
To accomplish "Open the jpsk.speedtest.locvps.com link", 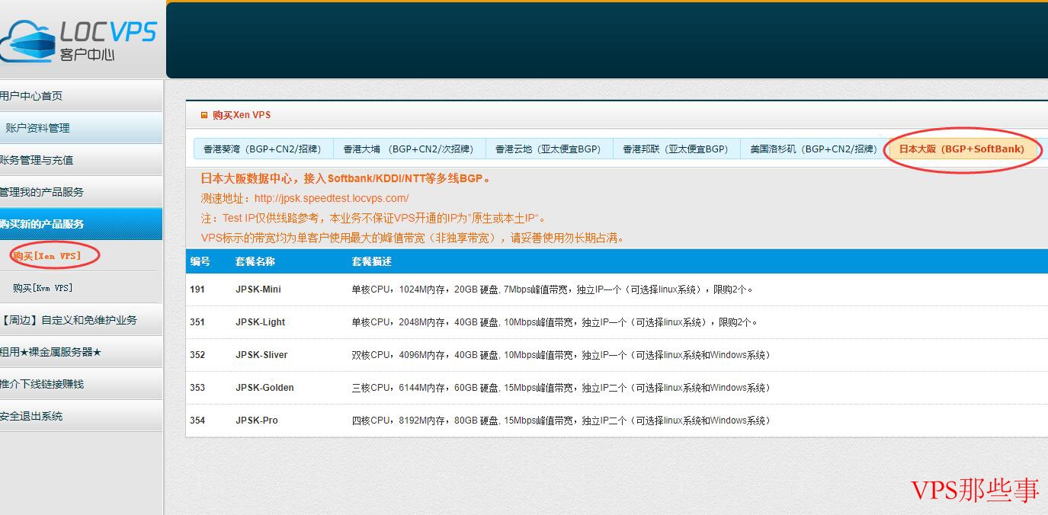I will [332, 198].
